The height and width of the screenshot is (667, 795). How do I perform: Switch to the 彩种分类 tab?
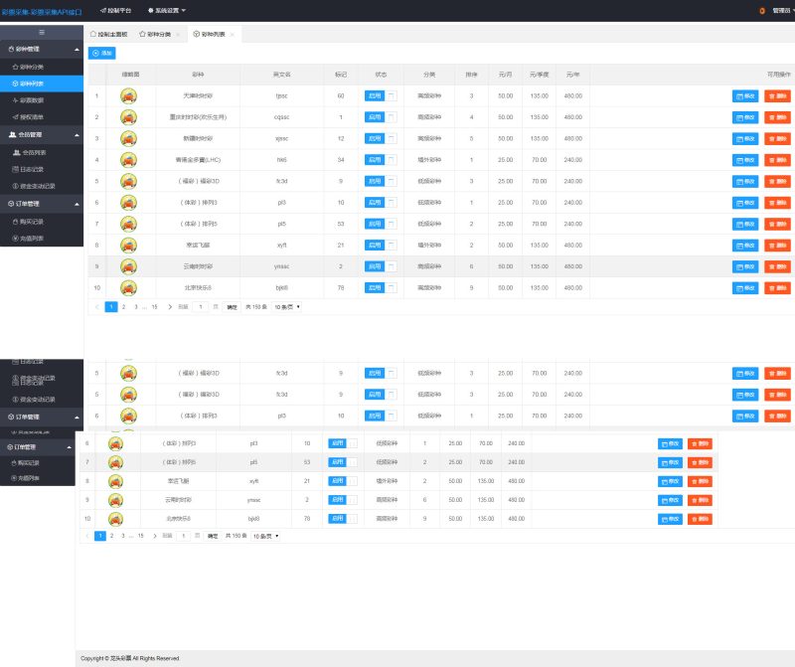click(x=155, y=35)
